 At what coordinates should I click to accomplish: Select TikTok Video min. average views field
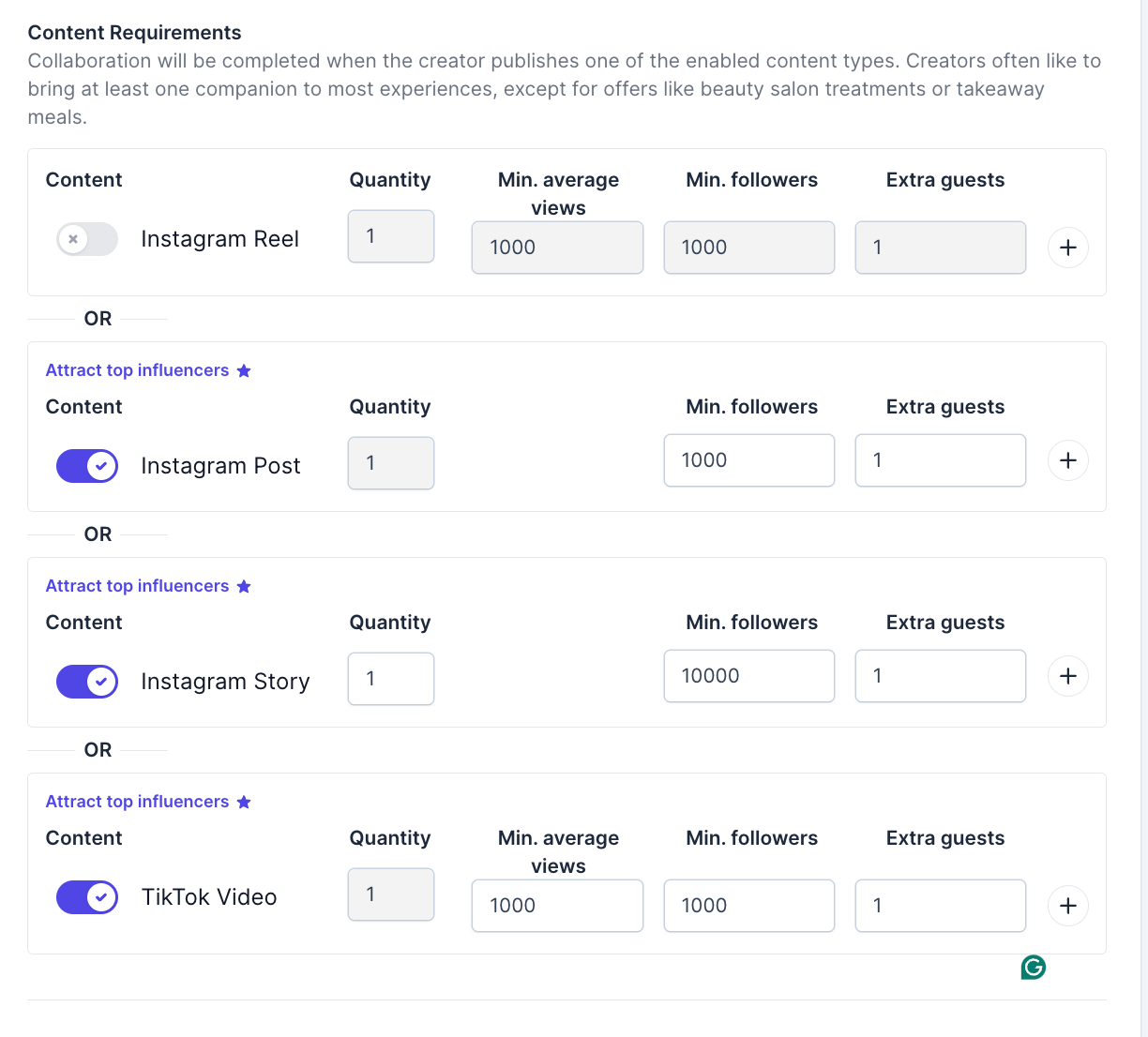557,906
